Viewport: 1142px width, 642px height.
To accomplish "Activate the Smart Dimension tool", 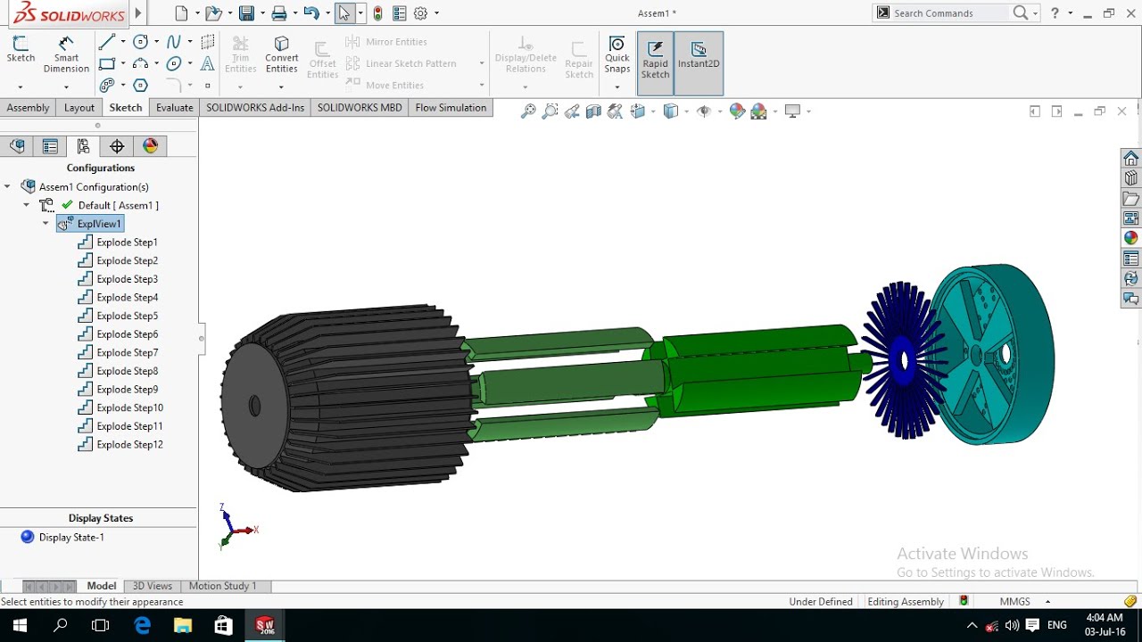I will [66, 55].
